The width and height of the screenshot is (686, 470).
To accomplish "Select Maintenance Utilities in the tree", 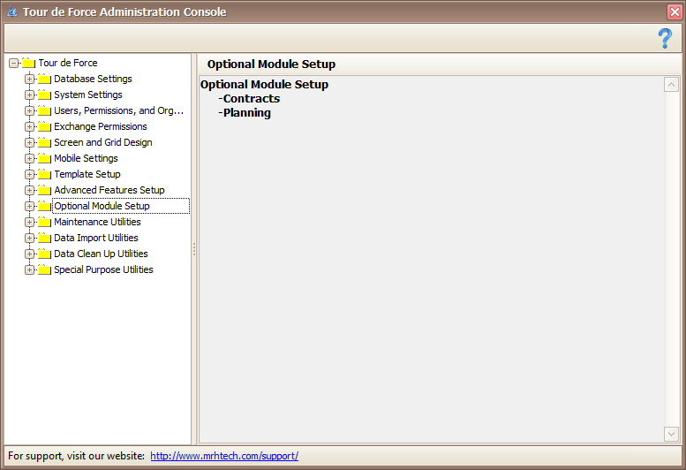I will pyautogui.click(x=97, y=222).
